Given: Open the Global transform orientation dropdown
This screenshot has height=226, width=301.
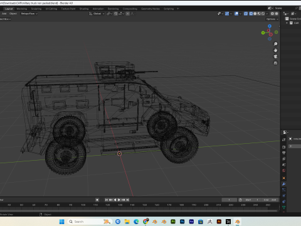Looking at the screenshot, I should coord(97,14).
